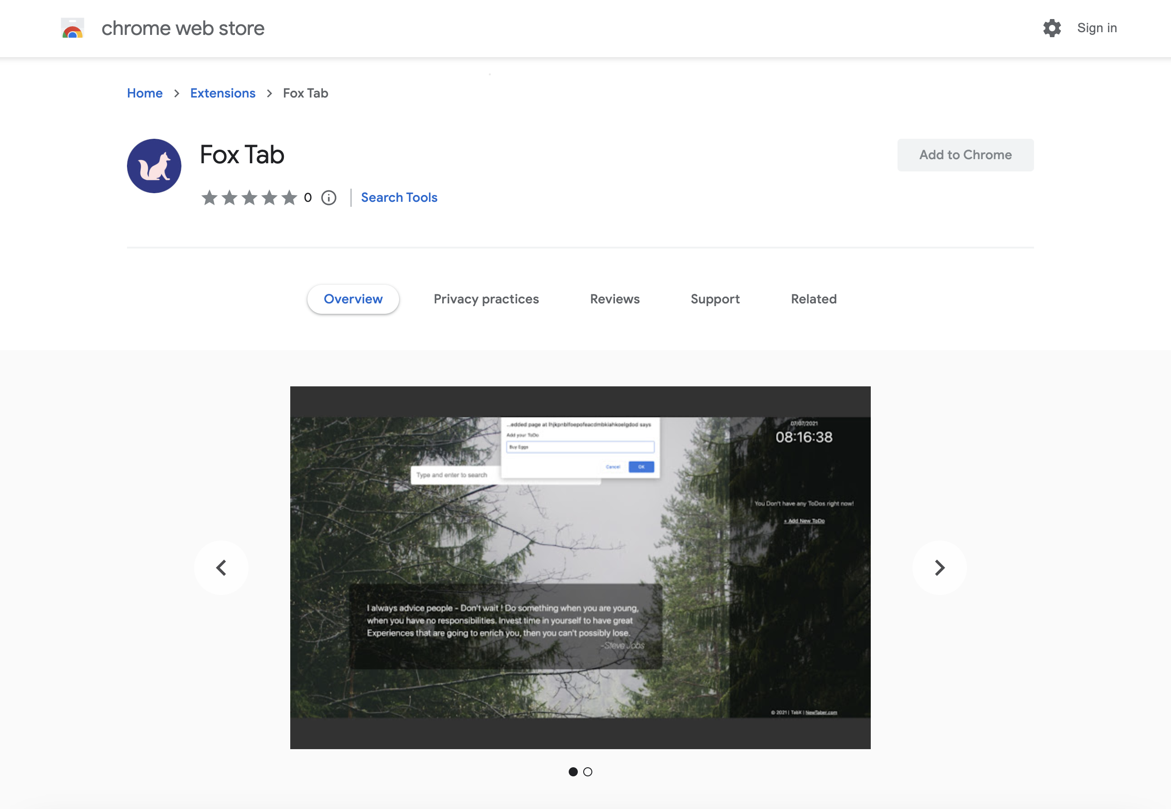Select the first carousel dot
This screenshot has height=809, width=1171.
pyautogui.click(x=573, y=771)
